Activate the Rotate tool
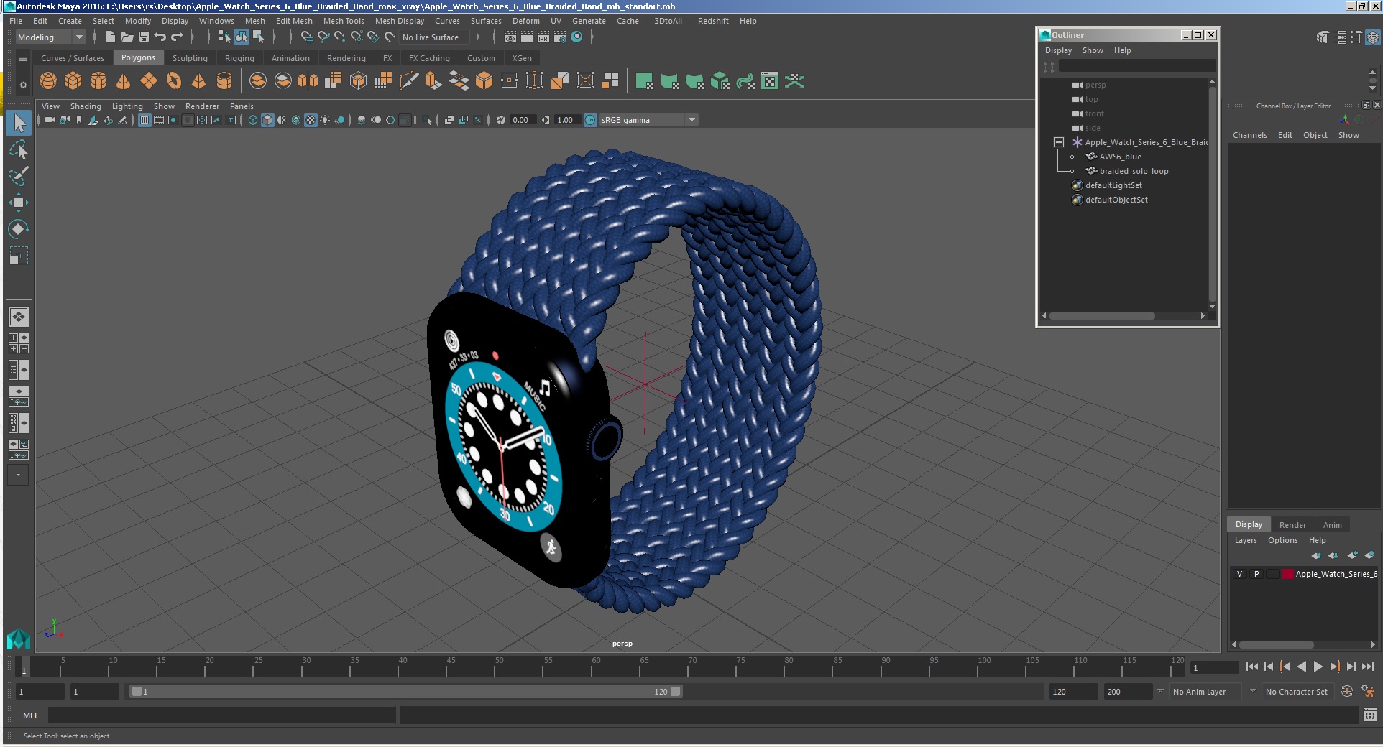This screenshot has width=1383, height=747. (19, 229)
